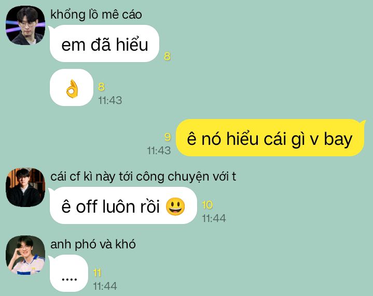Click the 'em đã hiểu' message bubble
Image resolution: width=373 pixels, height=296 pixels.
pos(104,43)
